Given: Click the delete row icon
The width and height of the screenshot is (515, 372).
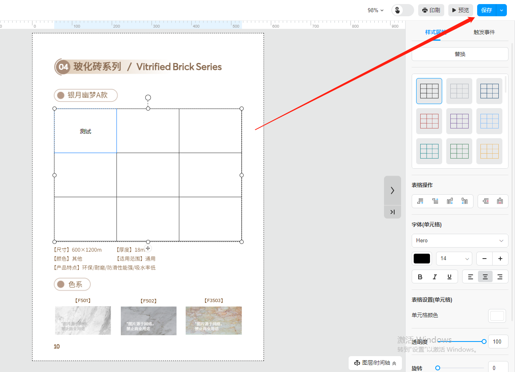Looking at the screenshot, I should pos(485,201).
